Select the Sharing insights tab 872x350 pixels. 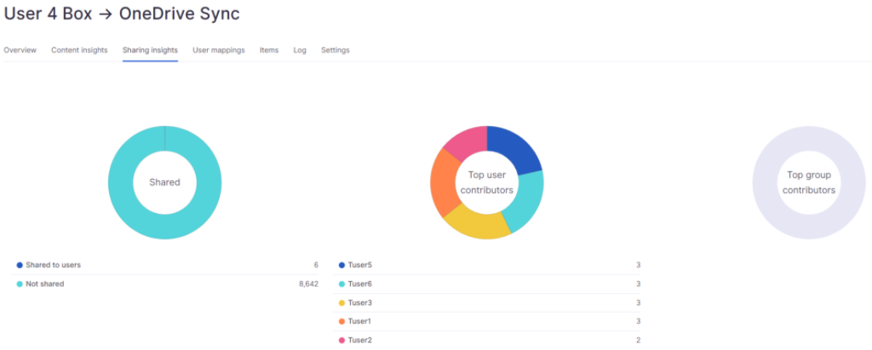point(150,50)
